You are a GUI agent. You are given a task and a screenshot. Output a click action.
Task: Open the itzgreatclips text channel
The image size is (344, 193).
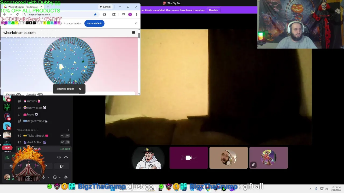(x=43, y=121)
